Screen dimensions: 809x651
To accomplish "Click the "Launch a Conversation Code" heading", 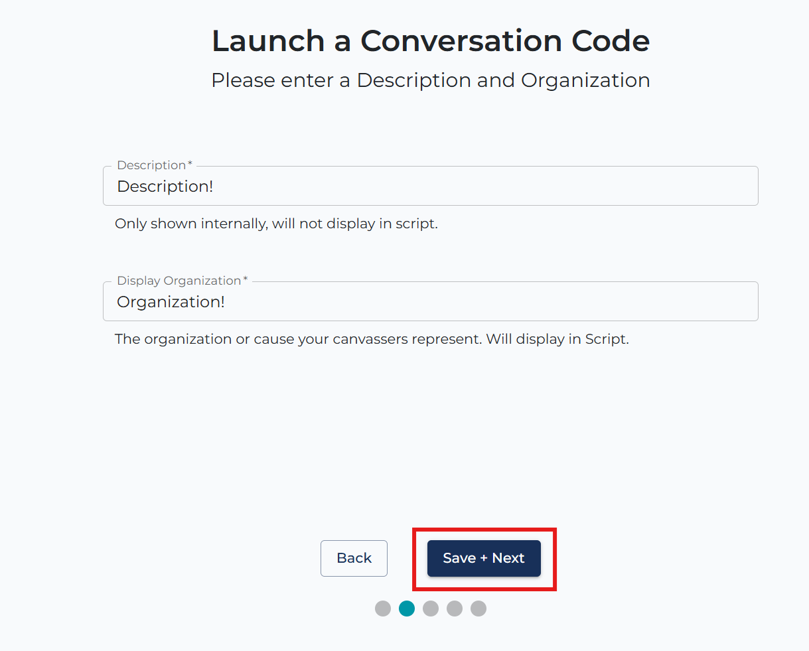I will pos(430,41).
